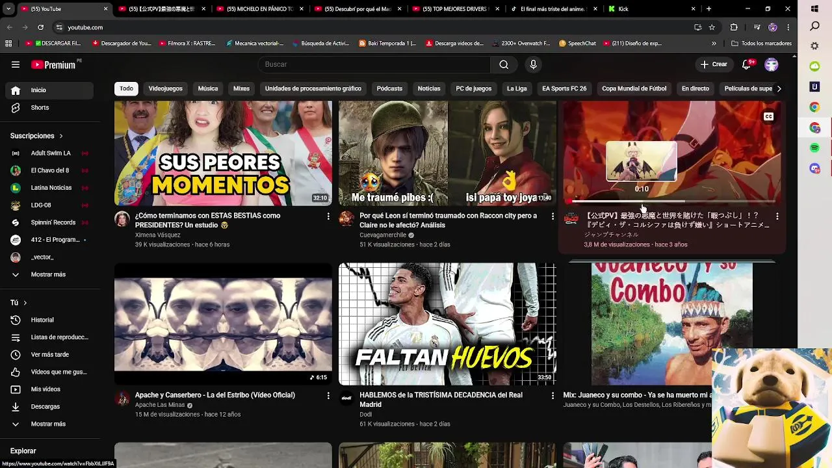Viewport: 832px width, 468px height.
Task: Open Windows search in the taskbar
Action: pyautogui.click(x=814, y=27)
